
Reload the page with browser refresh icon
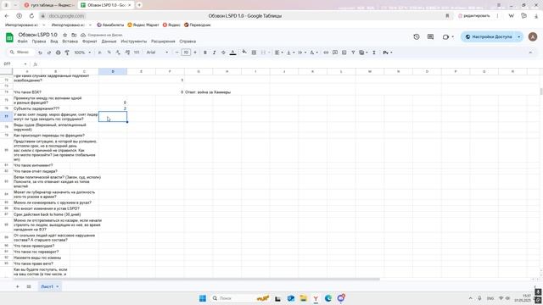click(x=31, y=16)
